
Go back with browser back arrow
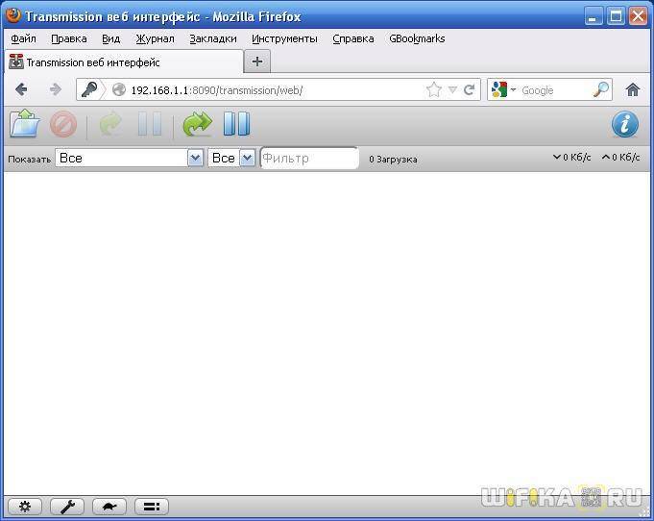tap(21, 89)
